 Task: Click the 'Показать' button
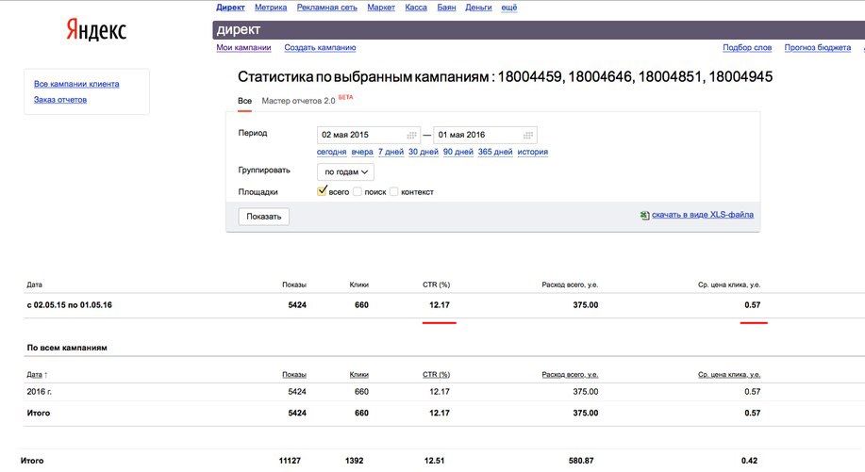264,217
